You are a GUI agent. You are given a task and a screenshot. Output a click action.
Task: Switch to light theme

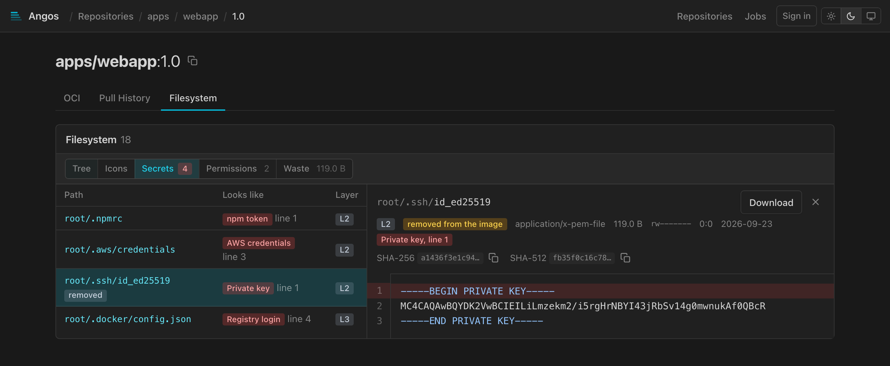pos(831,16)
